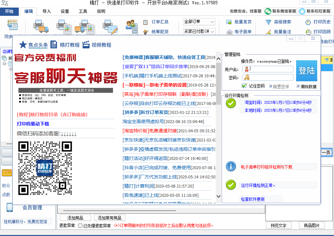Open order summary (订单汇总)
Screen dimensions: 334x236
pyautogui.click(x=146, y=22)
